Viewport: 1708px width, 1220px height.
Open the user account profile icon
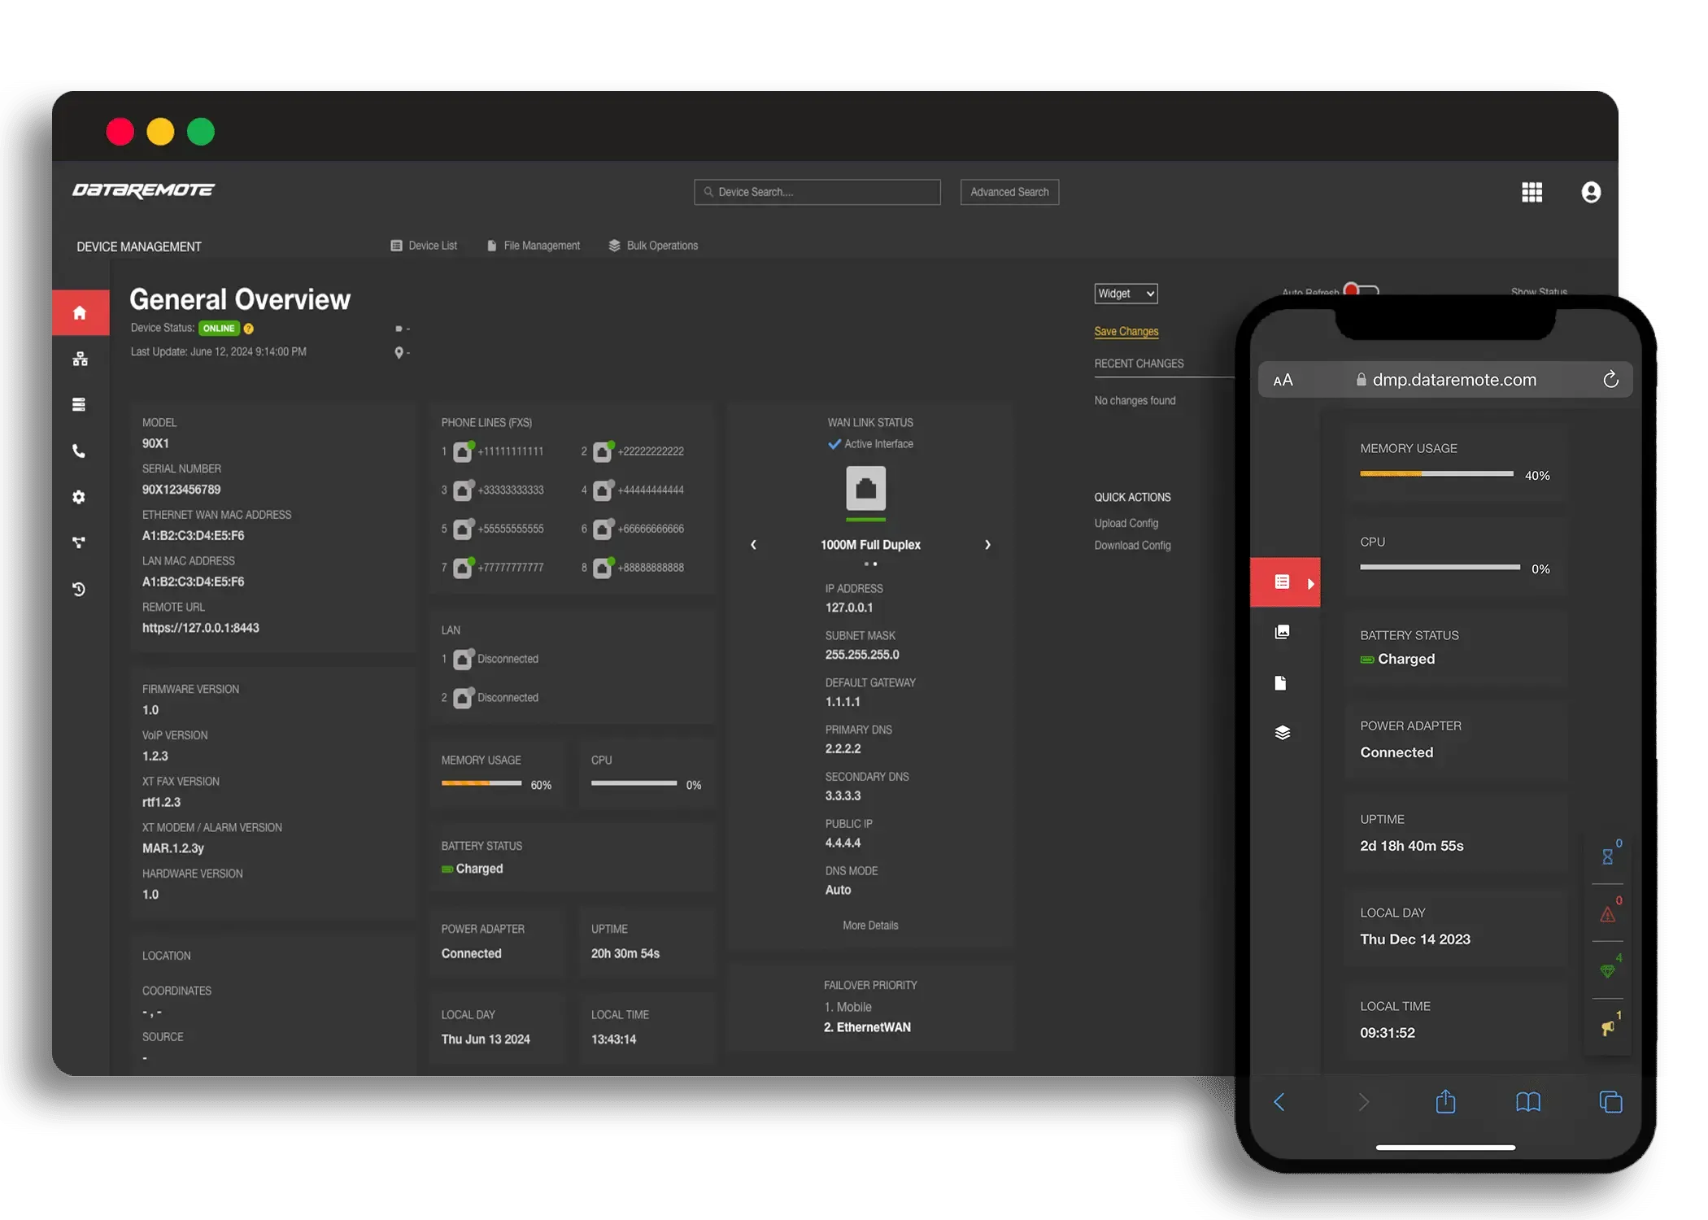[x=1591, y=192]
